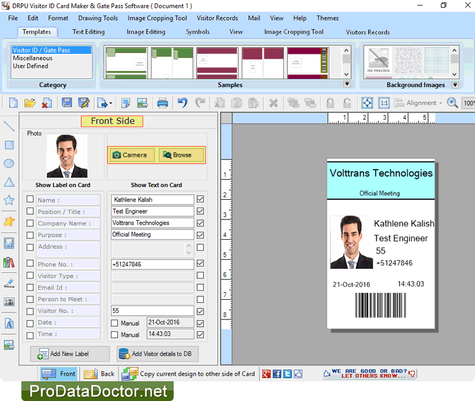Select the Rectangle drawing tool
Image resolution: width=475 pixels, height=401 pixels.
(x=9, y=145)
